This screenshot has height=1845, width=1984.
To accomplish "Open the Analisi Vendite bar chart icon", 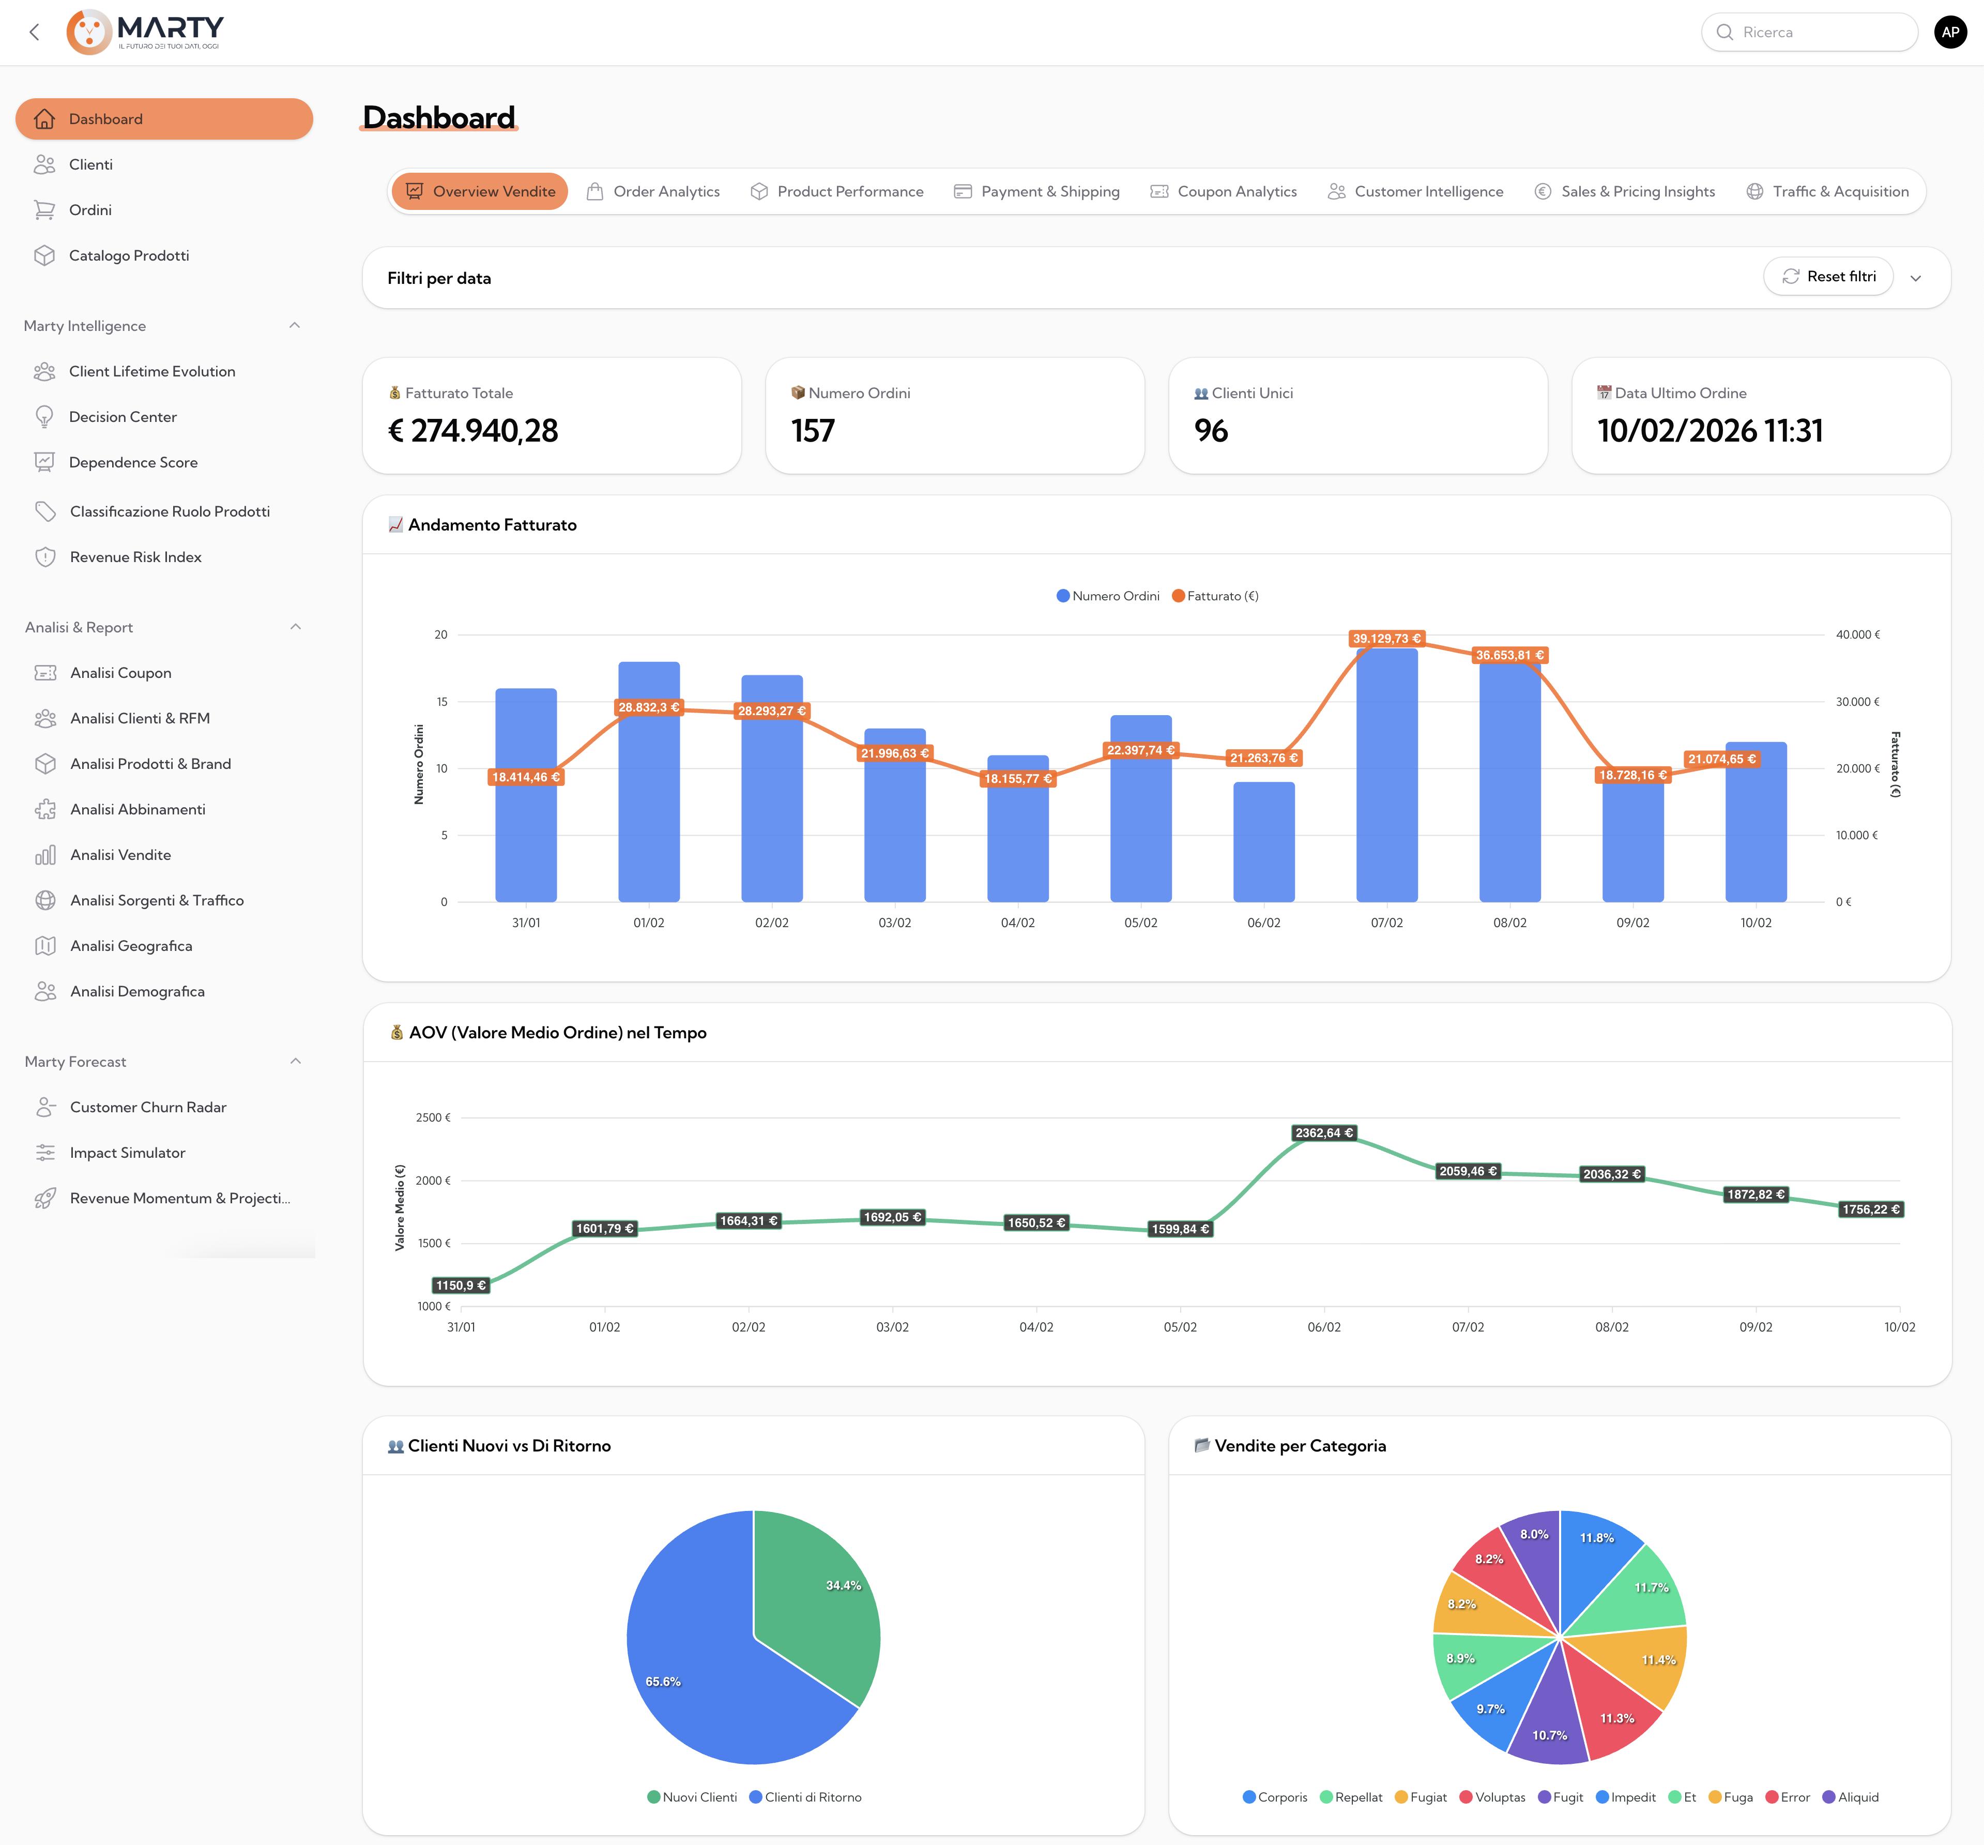I will pyautogui.click(x=45, y=855).
